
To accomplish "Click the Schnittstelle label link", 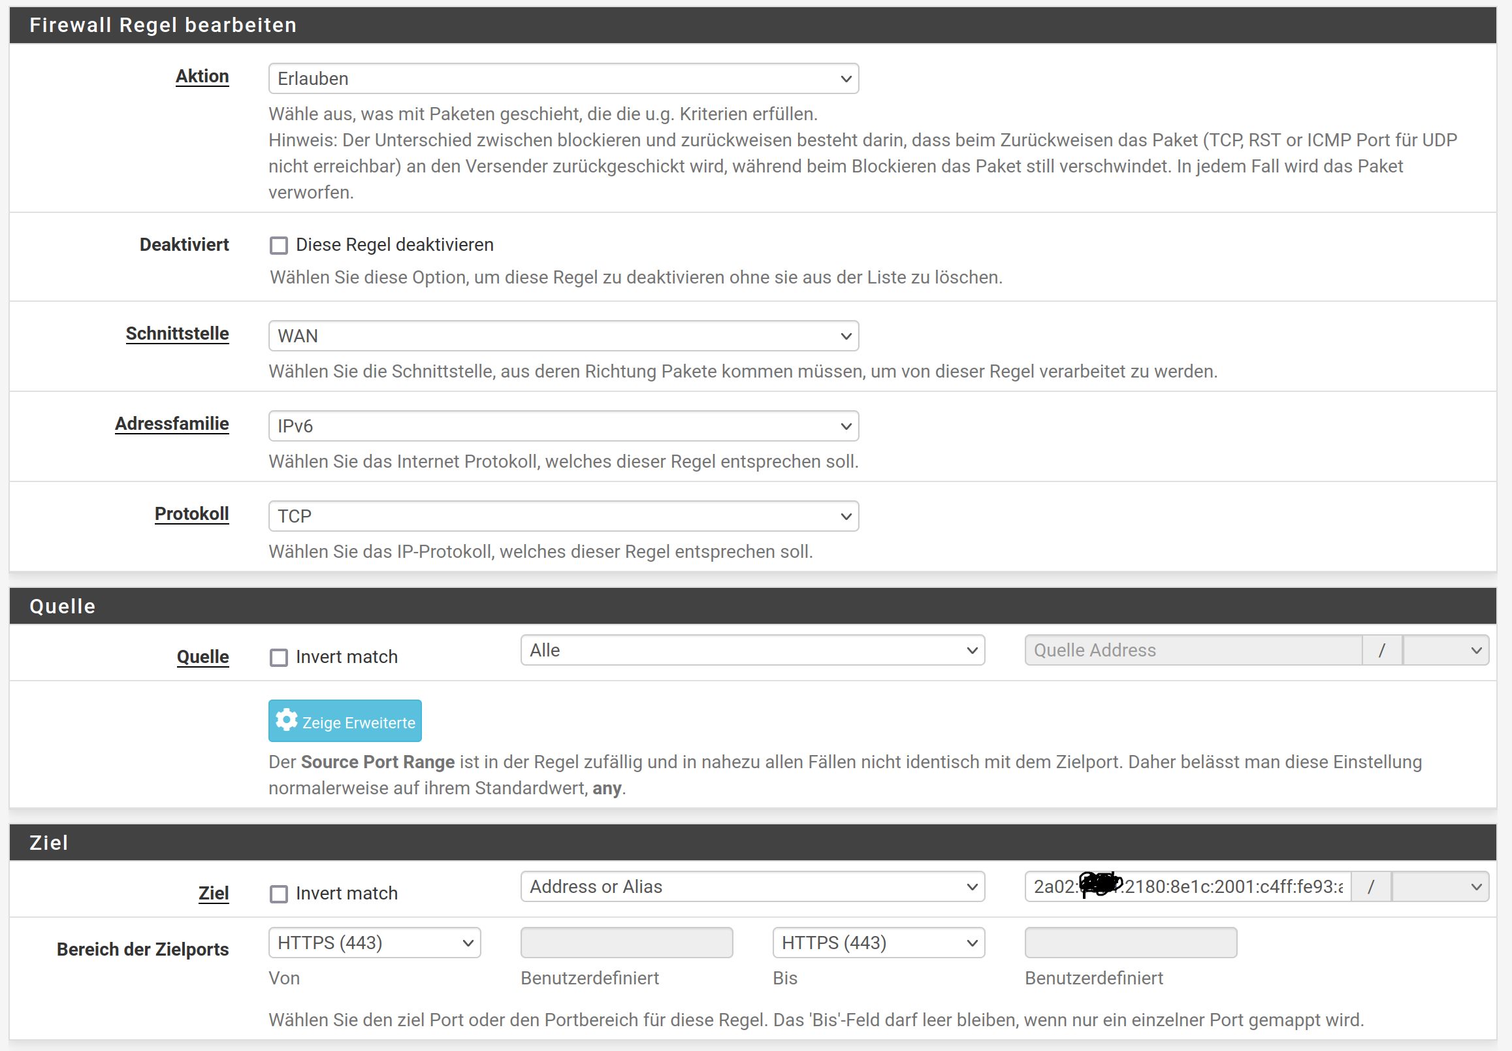I will tap(178, 334).
